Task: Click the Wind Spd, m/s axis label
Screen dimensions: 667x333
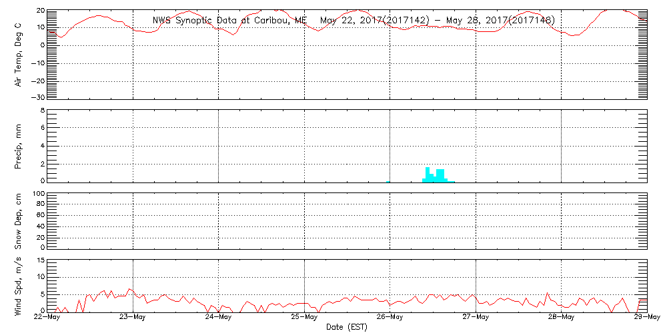Action: tap(18, 286)
